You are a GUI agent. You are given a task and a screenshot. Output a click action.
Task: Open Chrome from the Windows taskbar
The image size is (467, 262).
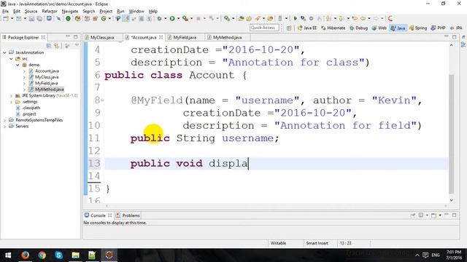click(42, 255)
